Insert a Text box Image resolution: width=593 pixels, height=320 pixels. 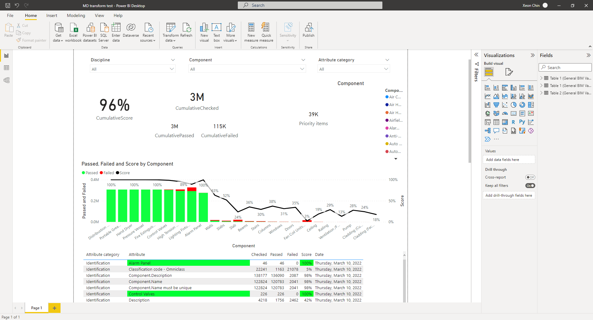click(x=217, y=32)
